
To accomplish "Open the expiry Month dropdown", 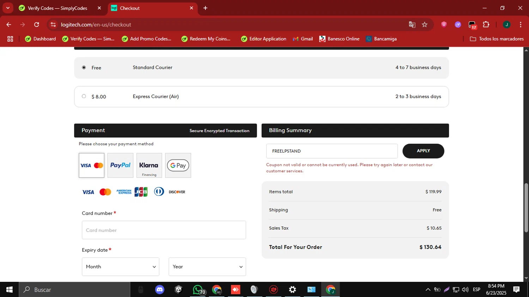I will 121,267.
